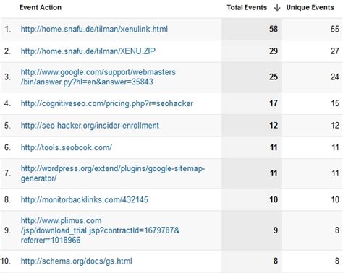Screen dimensions: 343x273
Task: Open the xenulink.html event action link
Action: [94, 29]
